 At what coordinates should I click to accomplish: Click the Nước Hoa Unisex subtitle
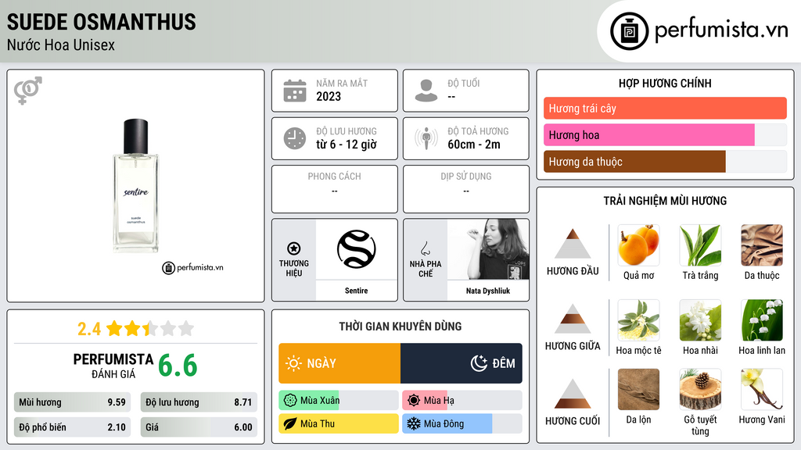(x=61, y=45)
